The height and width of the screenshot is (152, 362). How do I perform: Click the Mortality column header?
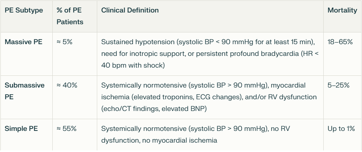tap(342, 11)
